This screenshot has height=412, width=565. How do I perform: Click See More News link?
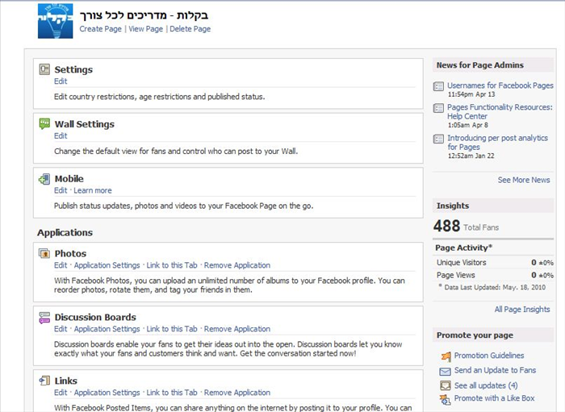pos(524,180)
